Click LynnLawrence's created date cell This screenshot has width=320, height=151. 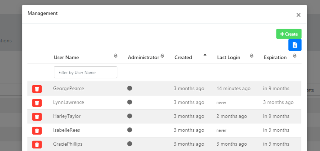point(189,103)
